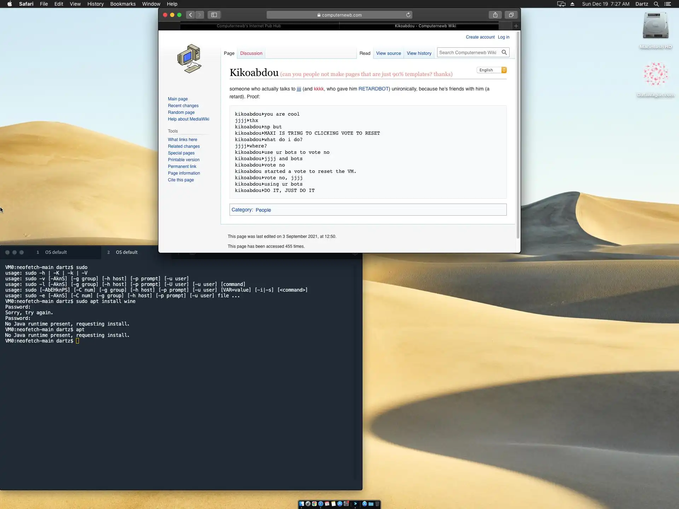The height and width of the screenshot is (509, 679).
Task: Open Spotlight search in menu bar
Action: click(x=656, y=4)
